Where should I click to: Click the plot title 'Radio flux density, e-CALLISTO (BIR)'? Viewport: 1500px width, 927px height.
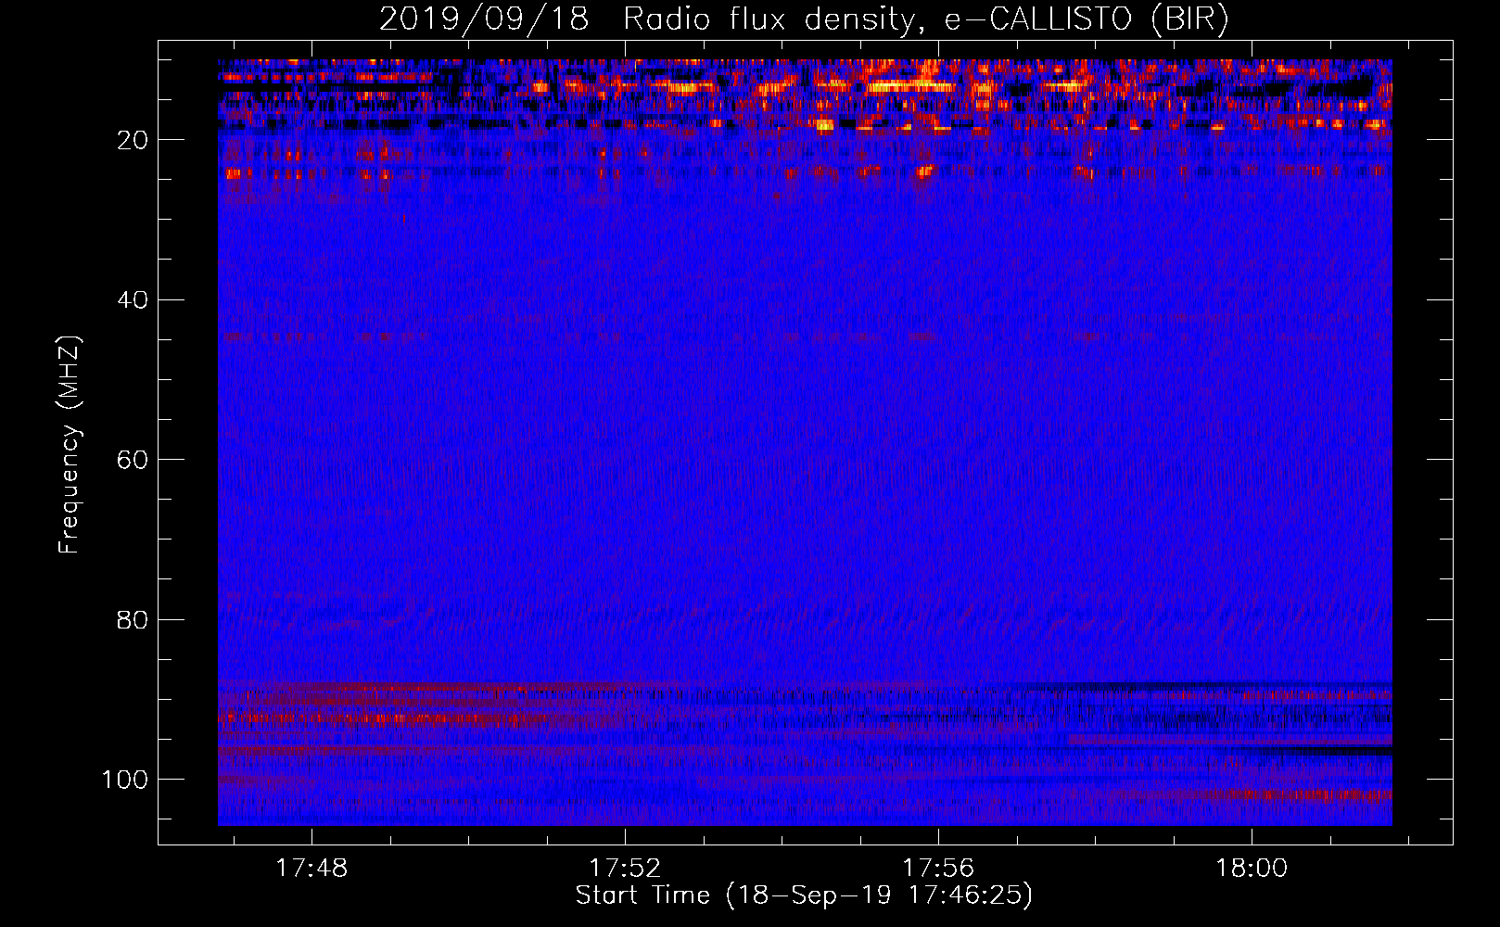[926, 19]
